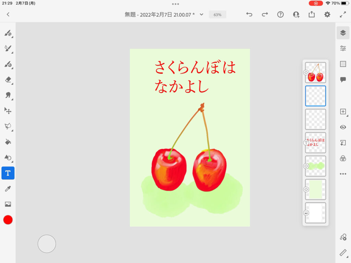351x263 pixels.
Task: Expand the document title dropdown chevron
Action: 202,14
